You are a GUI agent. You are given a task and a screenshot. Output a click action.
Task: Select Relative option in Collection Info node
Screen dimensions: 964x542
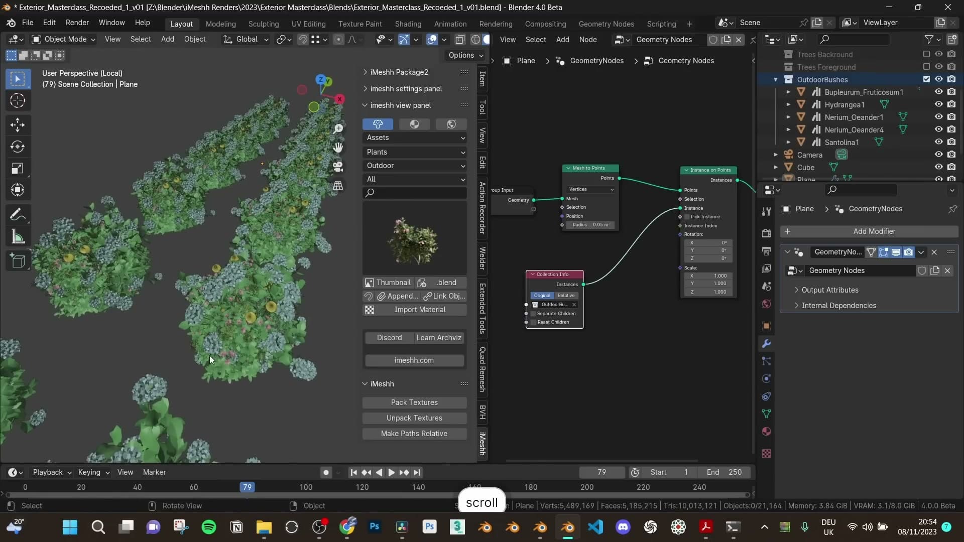pyautogui.click(x=566, y=296)
